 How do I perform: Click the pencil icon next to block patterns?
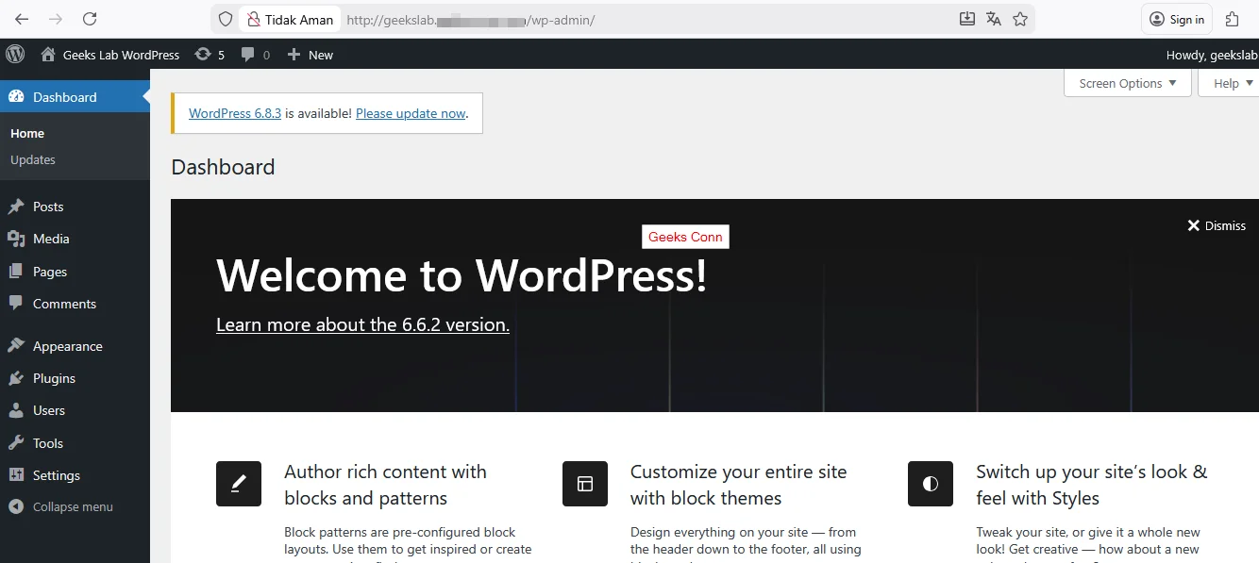click(239, 484)
